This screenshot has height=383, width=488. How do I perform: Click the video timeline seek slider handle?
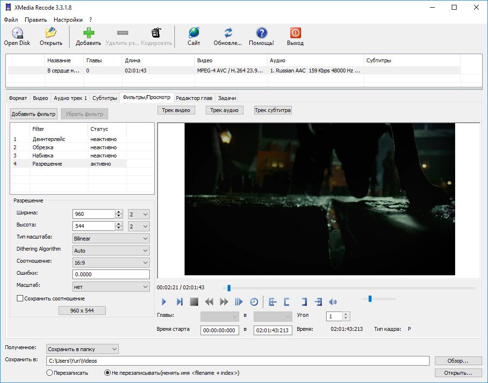click(x=229, y=288)
